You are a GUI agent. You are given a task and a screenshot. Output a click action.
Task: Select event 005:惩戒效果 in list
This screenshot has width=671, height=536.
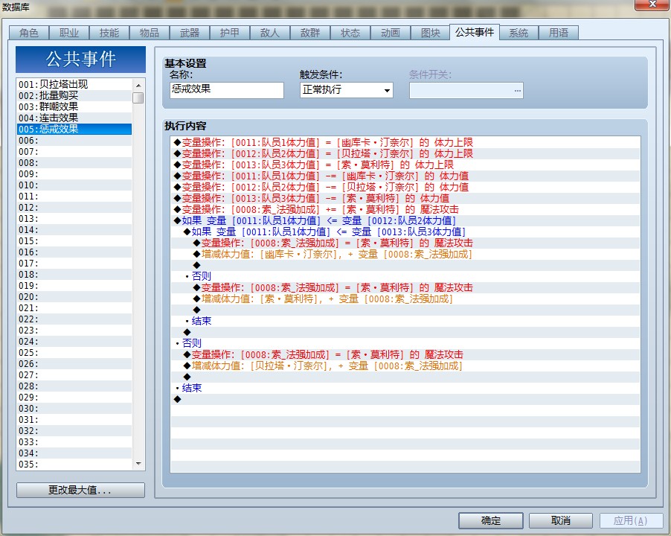click(x=74, y=129)
